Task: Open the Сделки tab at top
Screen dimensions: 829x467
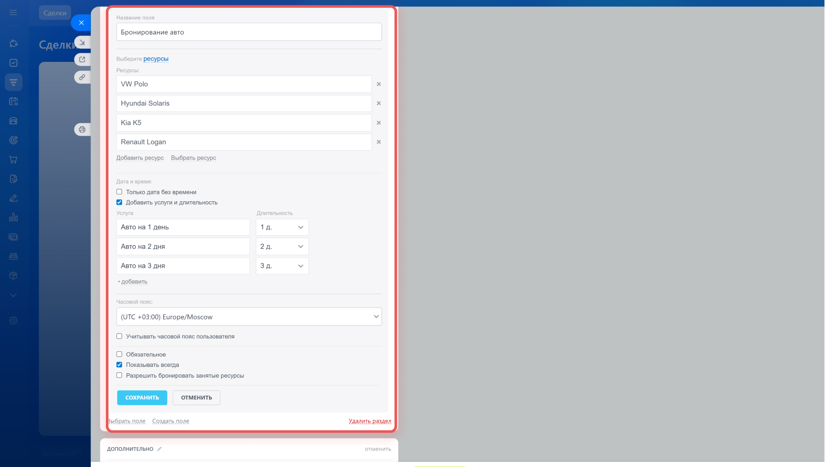Action: [55, 13]
